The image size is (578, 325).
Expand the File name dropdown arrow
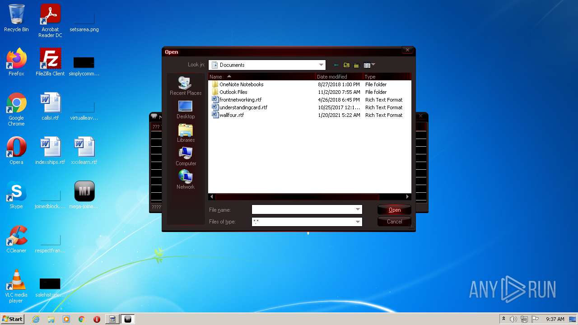pyautogui.click(x=358, y=210)
